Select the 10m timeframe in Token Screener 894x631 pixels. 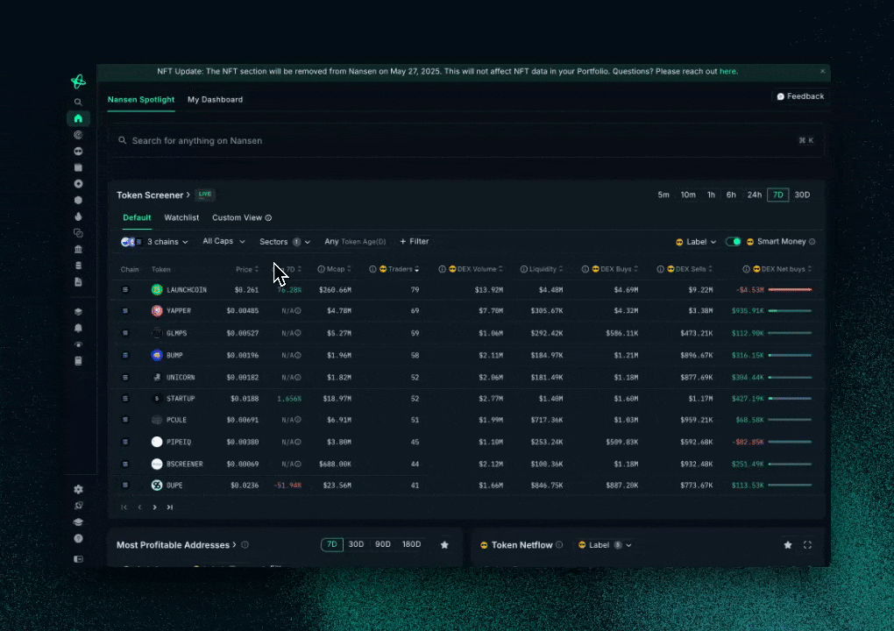click(x=688, y=195)
